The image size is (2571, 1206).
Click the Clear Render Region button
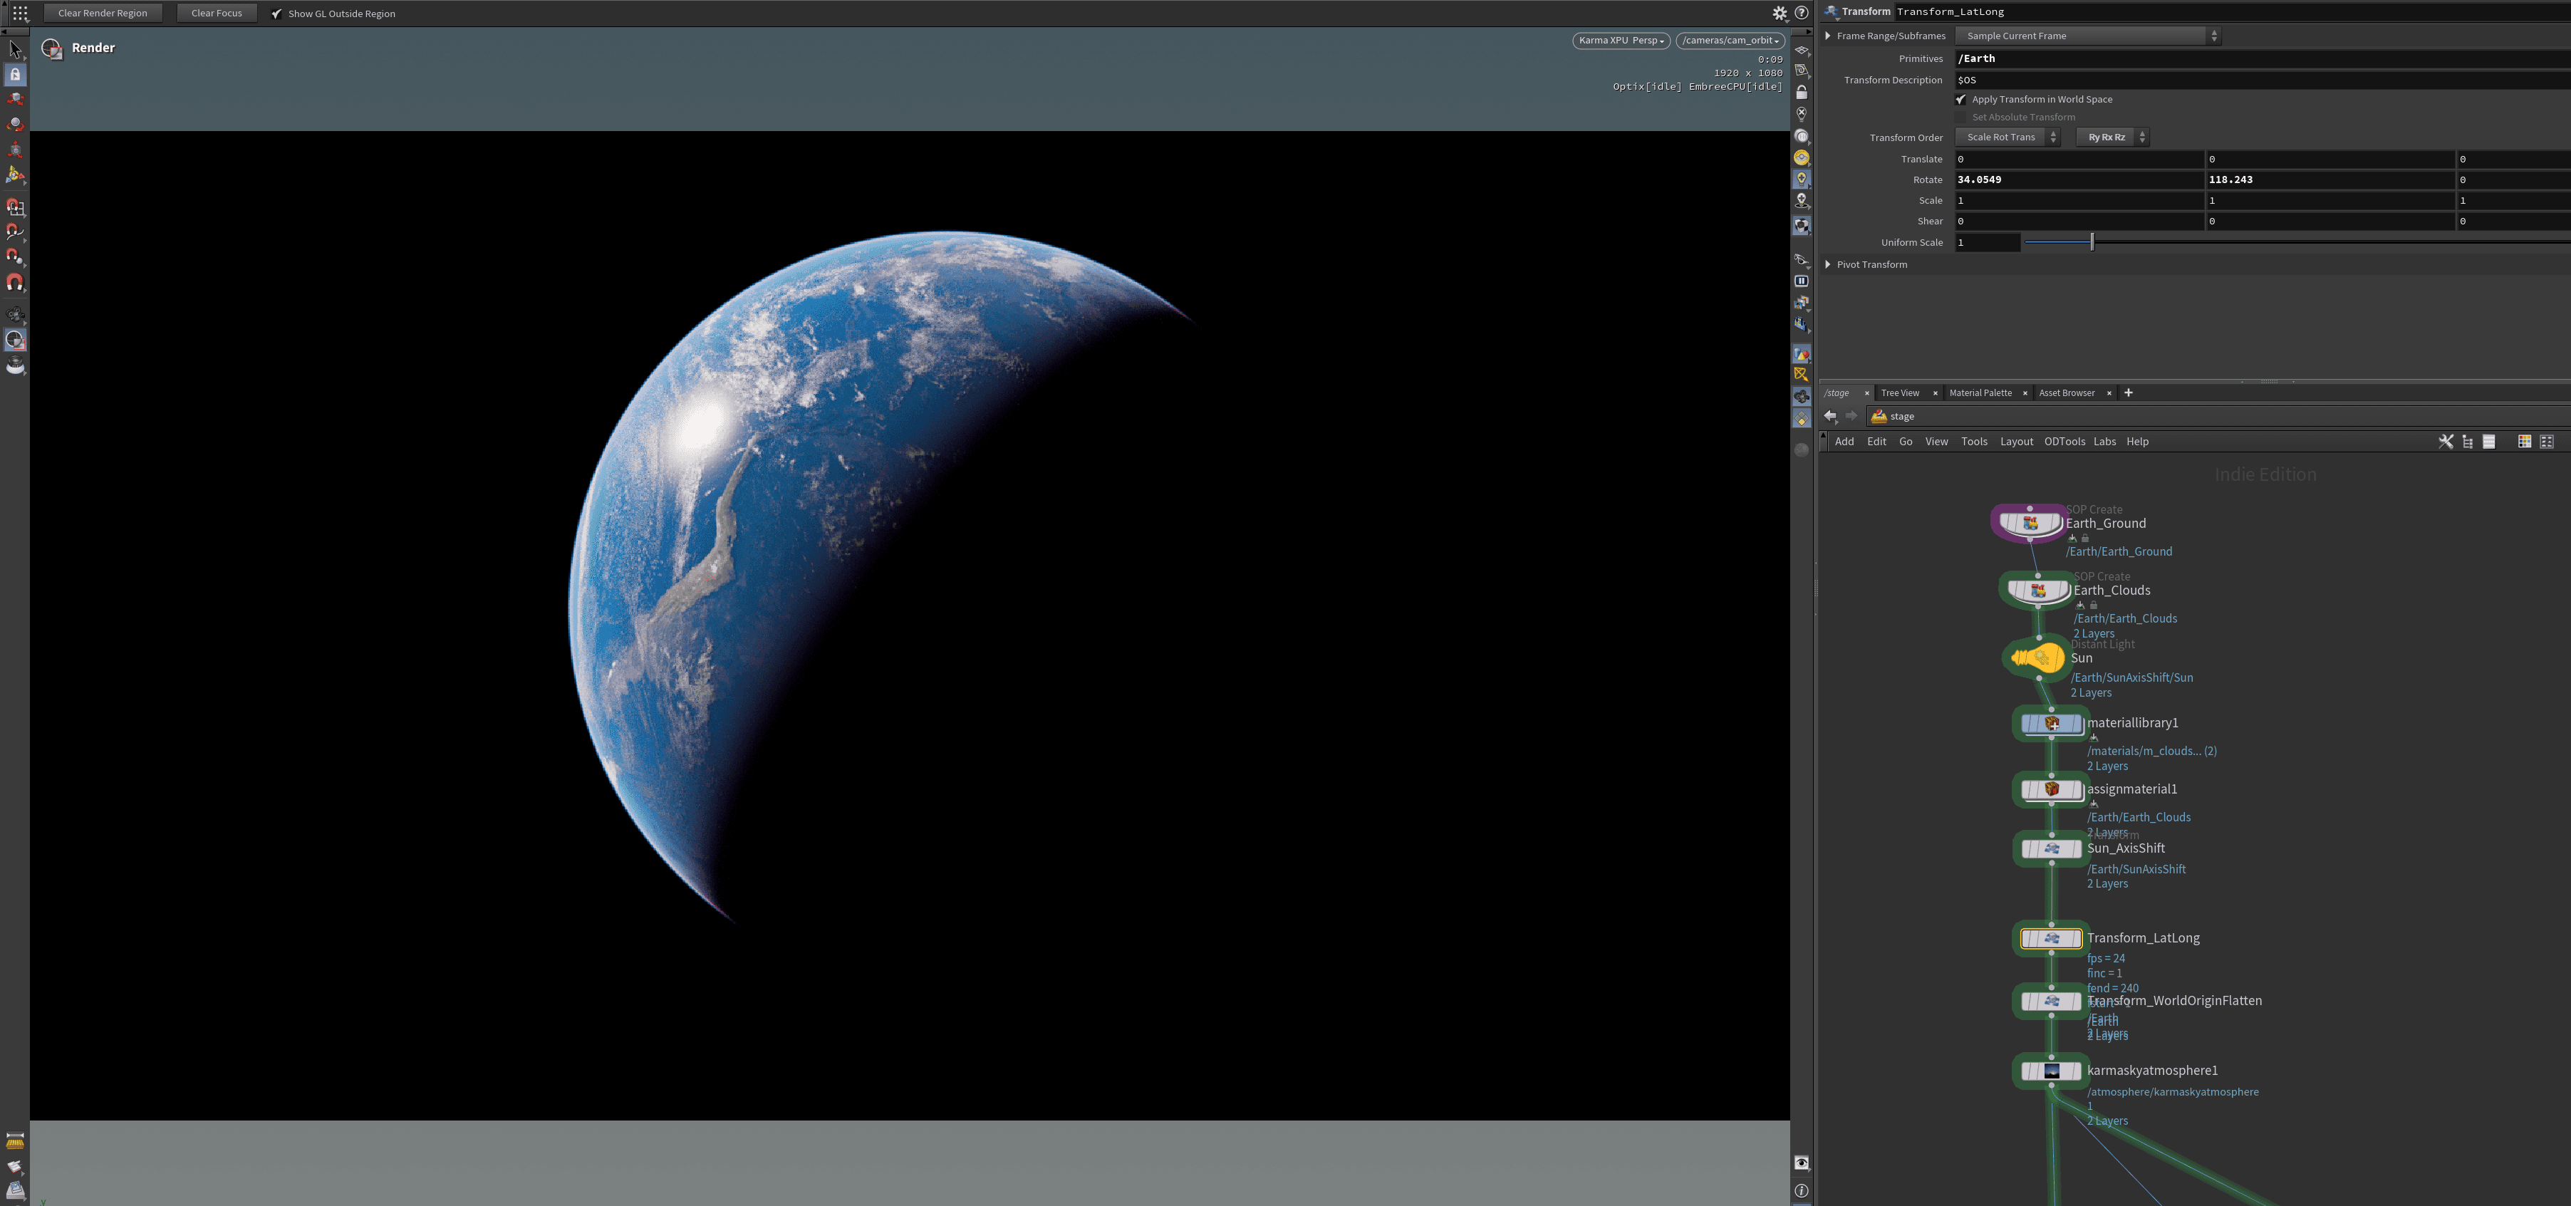pos(102,13)
